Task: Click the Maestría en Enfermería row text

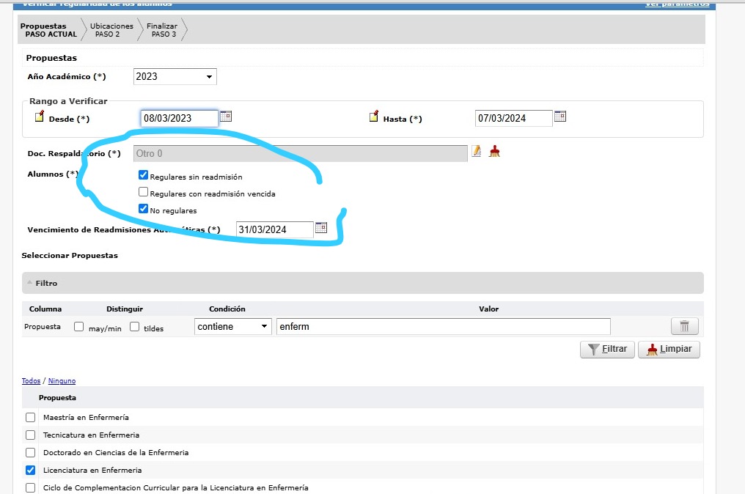Action: tap(86, 418)
